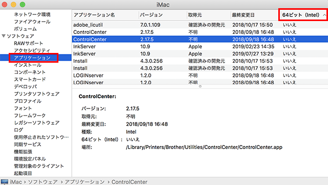This screenshot has width=328, height=185.
Task: Click iMac in the path bar
Action: point(16,181)
